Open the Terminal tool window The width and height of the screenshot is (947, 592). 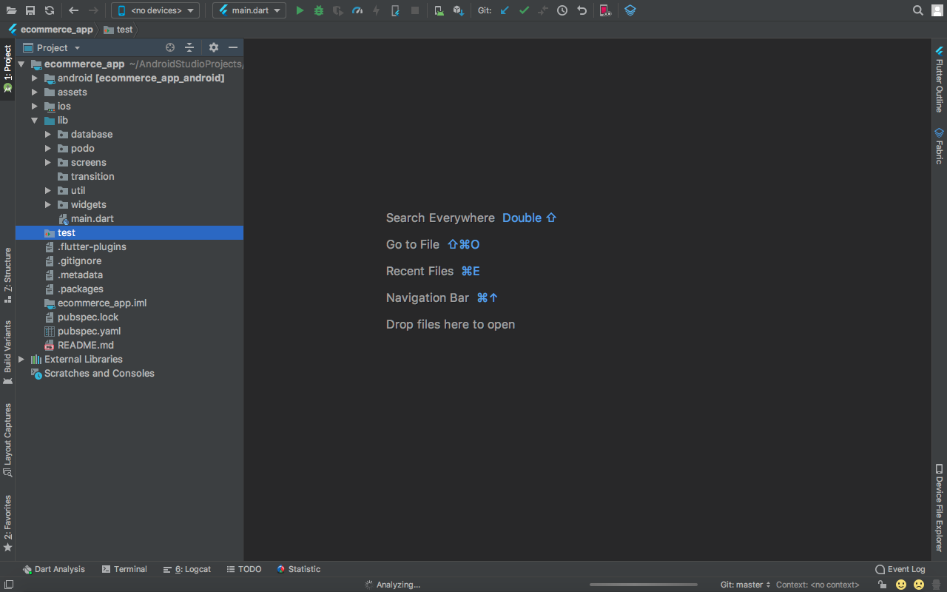pos(124,569)
